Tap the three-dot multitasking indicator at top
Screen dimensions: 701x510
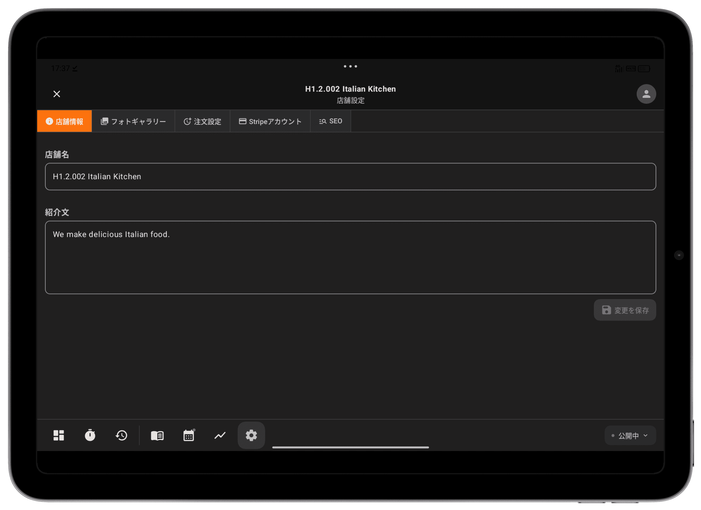click(350, 66)
